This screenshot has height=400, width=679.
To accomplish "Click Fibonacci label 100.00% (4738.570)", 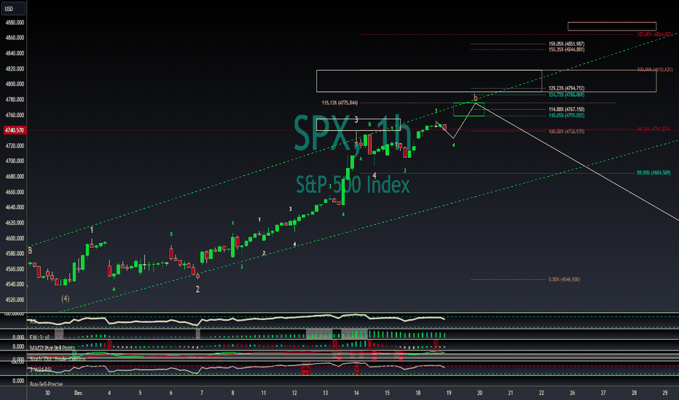I will tap(566, 132).
